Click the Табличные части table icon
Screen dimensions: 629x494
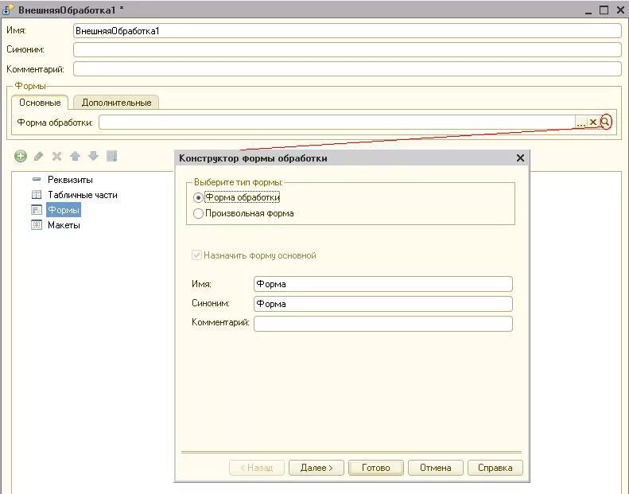(37, 195)
